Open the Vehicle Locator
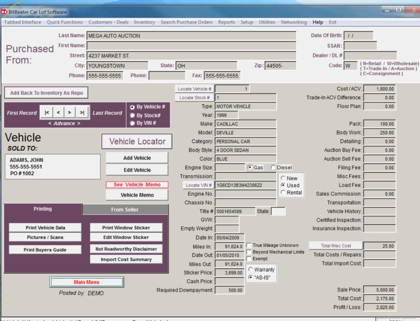Viewport: 420px width, 321px height. coord(136,141)
